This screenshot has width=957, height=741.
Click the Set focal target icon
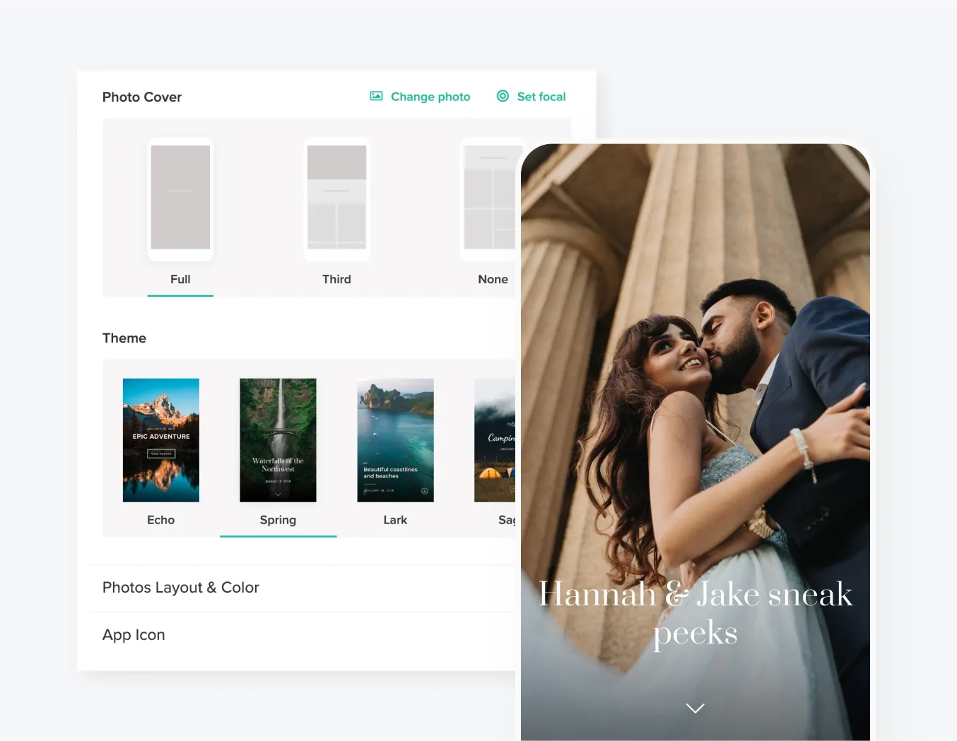click(x=502, y=96)
